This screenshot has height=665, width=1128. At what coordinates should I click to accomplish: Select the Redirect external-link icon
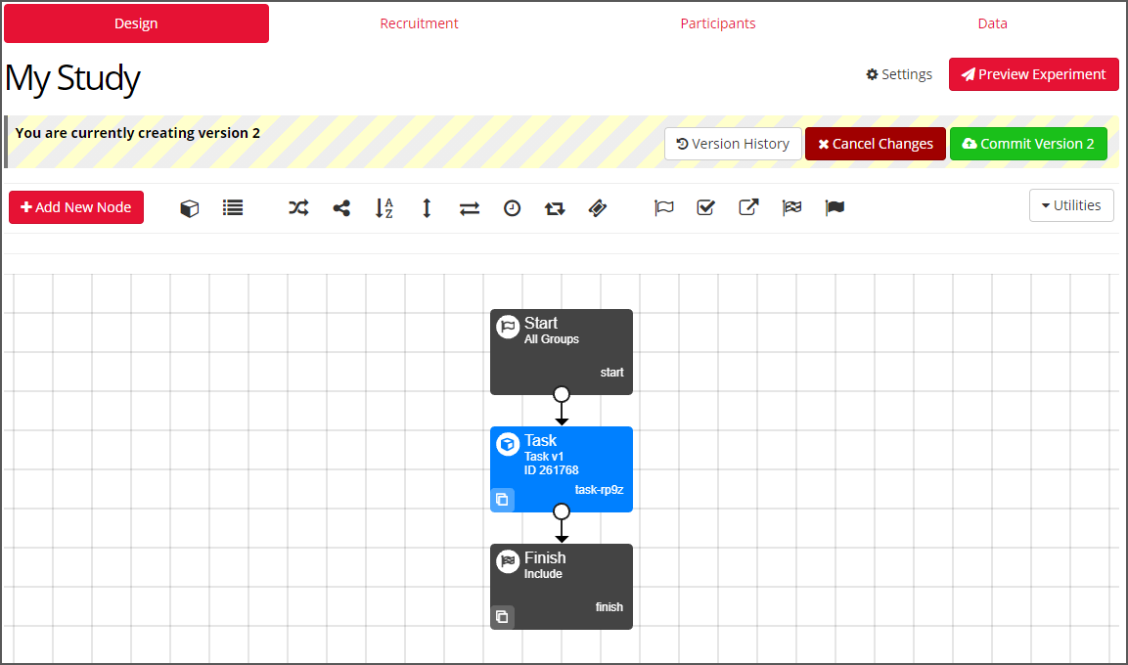pos(748,207)
